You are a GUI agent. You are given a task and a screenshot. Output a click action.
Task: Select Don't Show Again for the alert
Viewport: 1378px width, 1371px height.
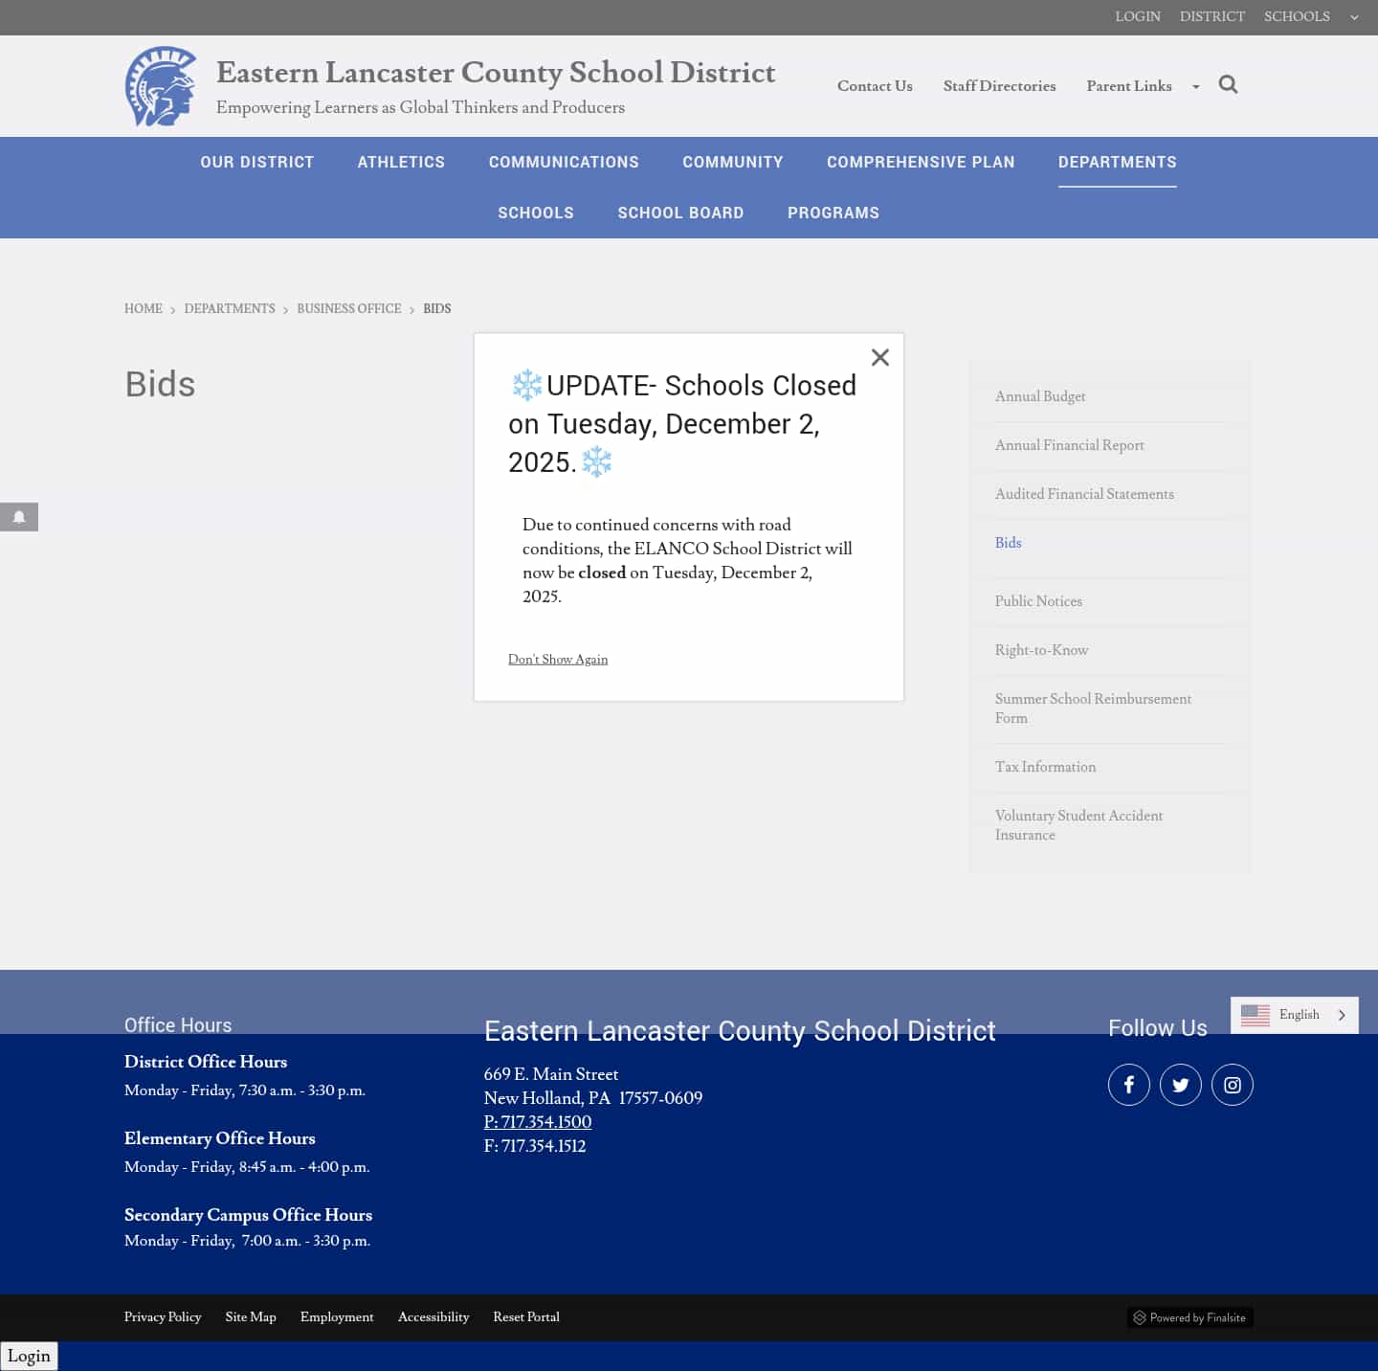tap(558, 660)
